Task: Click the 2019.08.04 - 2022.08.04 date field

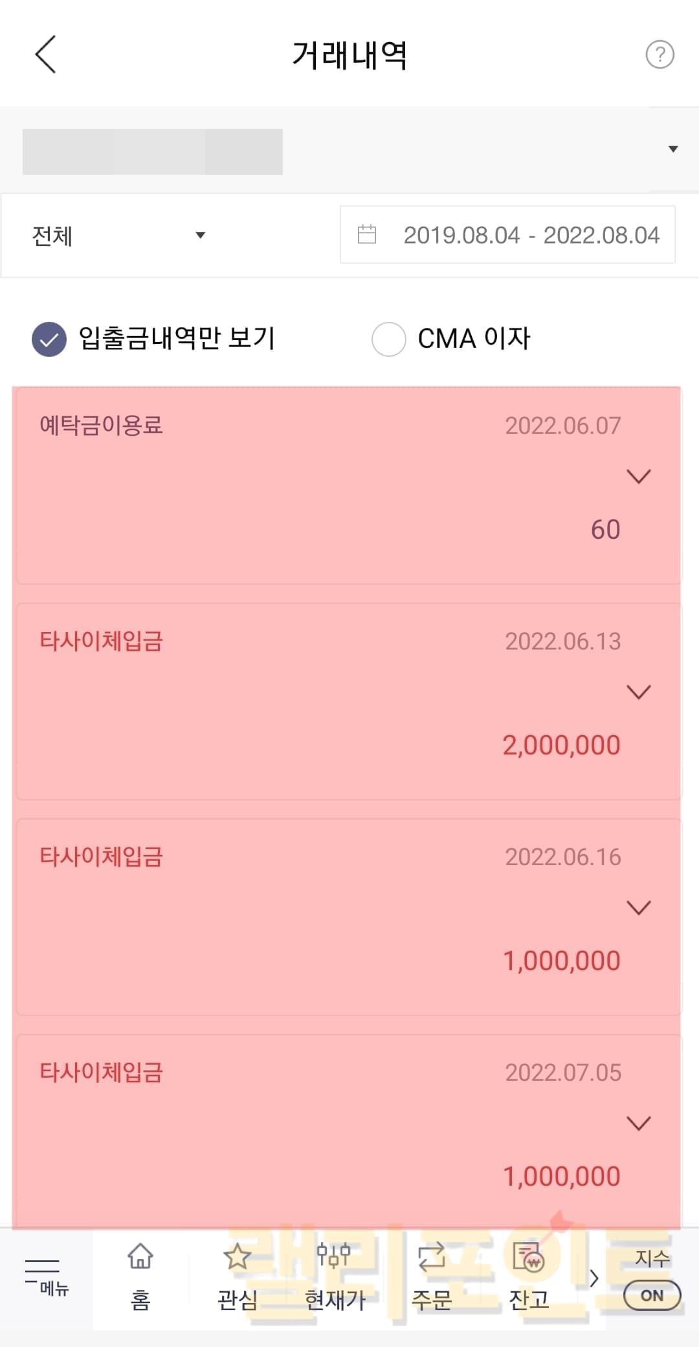Action: (x=531, y=235)
